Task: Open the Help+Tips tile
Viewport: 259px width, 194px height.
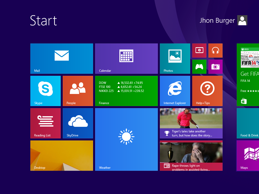Action: click(207, 91)
